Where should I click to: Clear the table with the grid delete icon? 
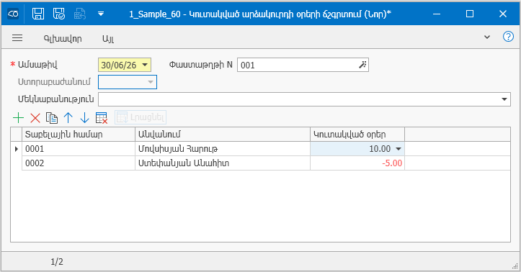pos(102,118)
